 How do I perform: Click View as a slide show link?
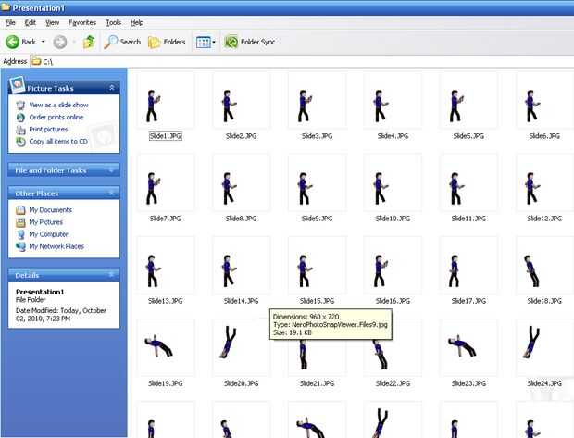(x=58, y=106)
